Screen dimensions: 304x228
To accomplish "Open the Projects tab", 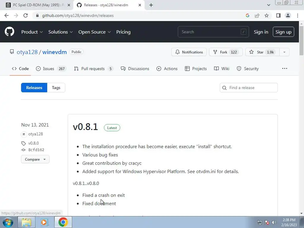I will [196, 69].
